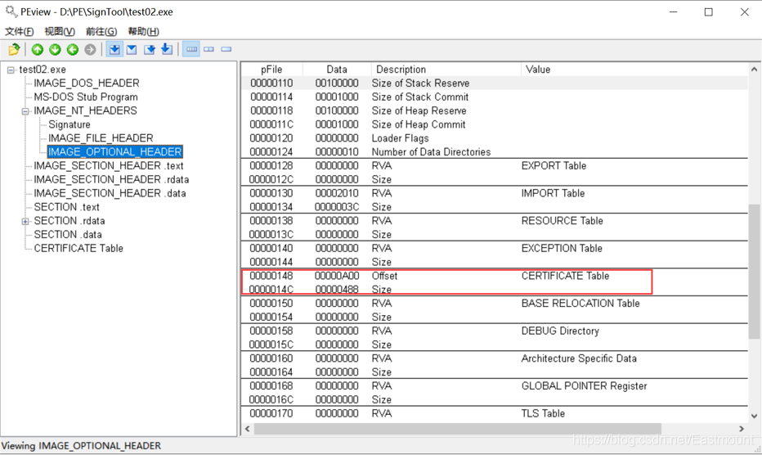Click the horizontal scrollbar thumb
Viewport: 762px width, 455px height.
(458, 429)
